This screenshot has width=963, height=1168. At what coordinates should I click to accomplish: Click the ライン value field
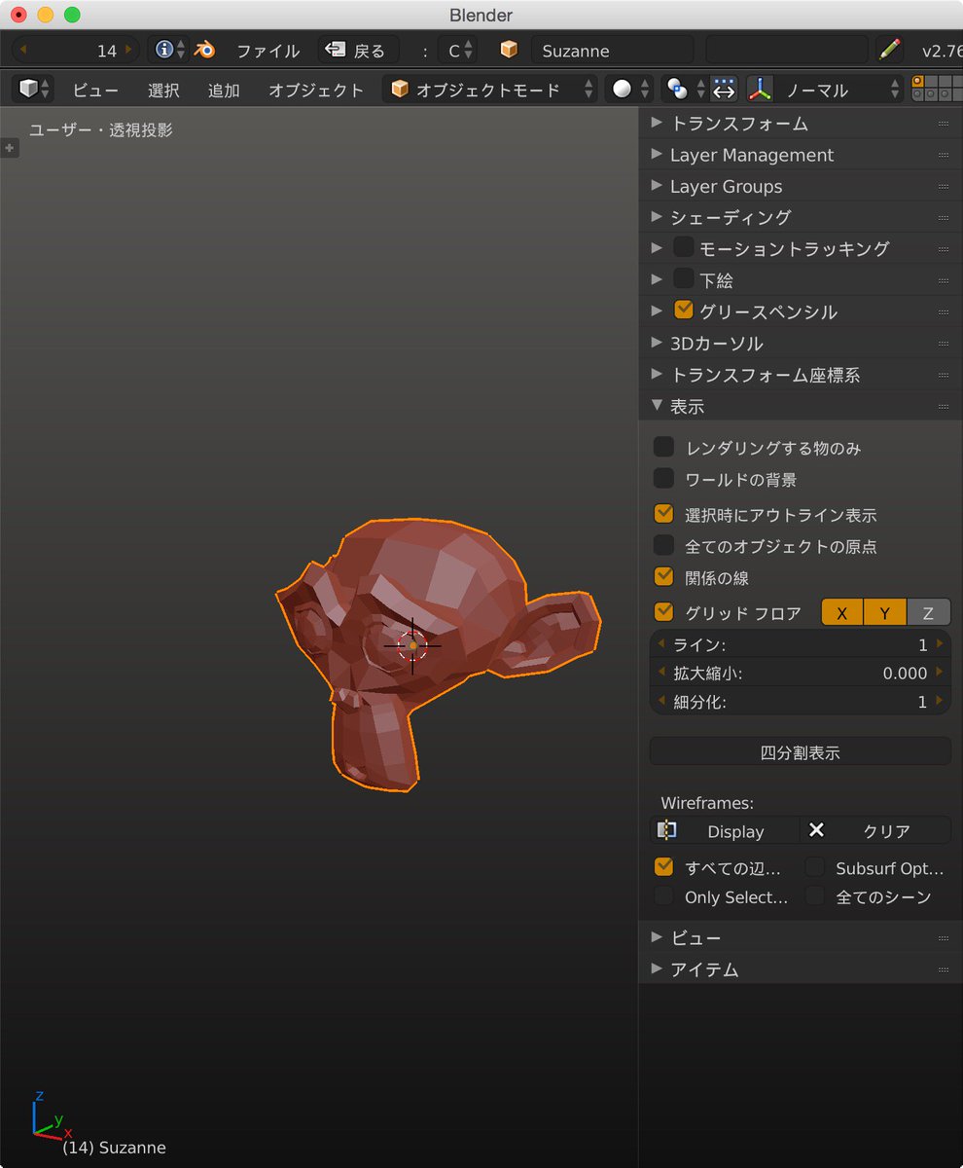click(800, 644)
